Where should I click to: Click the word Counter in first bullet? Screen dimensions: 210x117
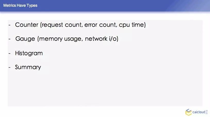tap(27, 25)
